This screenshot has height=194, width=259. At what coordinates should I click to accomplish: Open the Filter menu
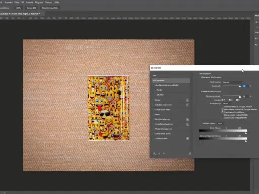point(17,2)
